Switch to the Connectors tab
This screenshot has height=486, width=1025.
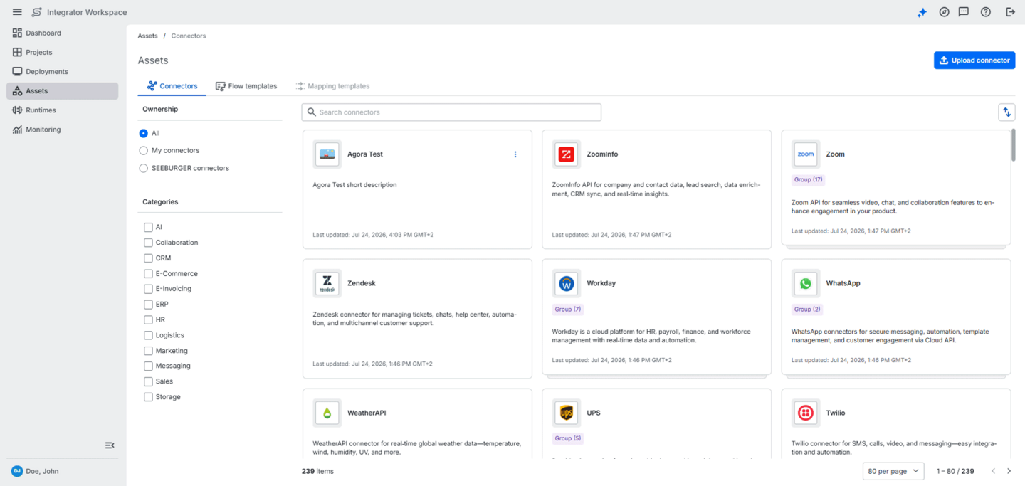[x=172, y=86]
